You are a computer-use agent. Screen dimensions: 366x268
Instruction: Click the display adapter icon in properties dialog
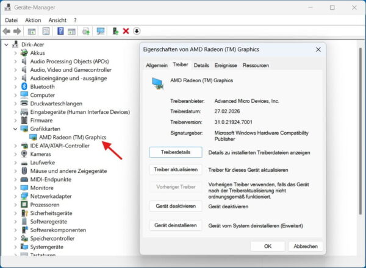coord(157,83)
